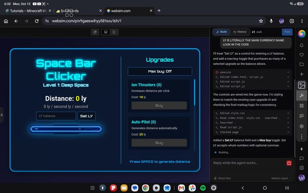Click the chat panel scrollbar
The image size is (308, 193).
294,118
